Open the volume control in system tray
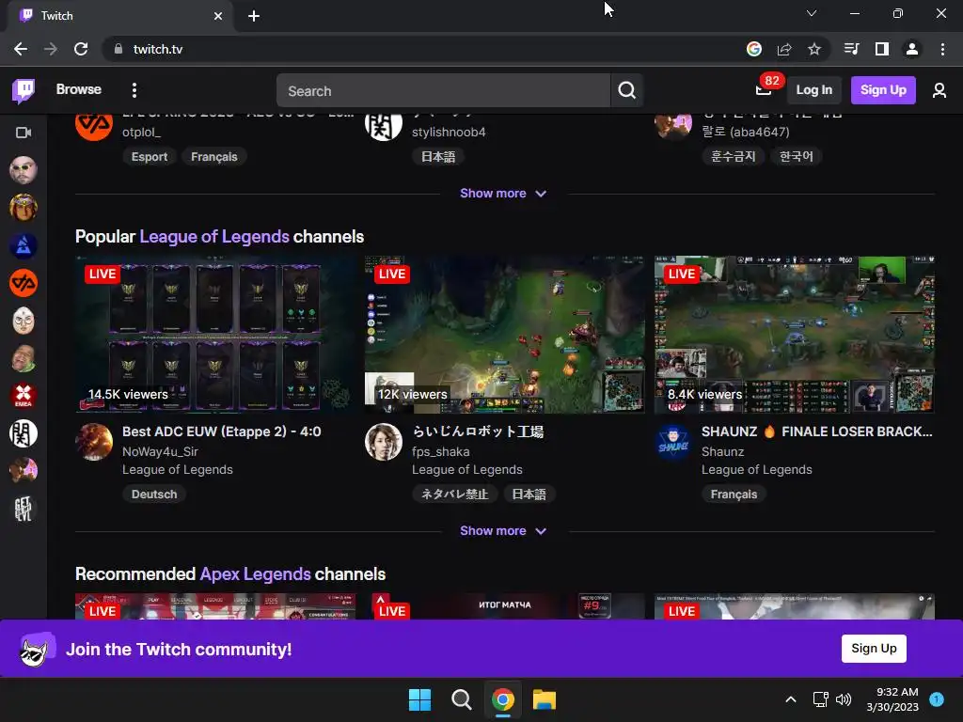Viewport: 963px width, 722px height. tap(844, 699)
